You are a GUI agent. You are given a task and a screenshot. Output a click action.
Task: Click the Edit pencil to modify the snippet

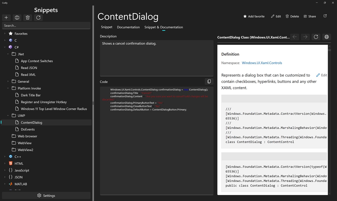(276, 16)
